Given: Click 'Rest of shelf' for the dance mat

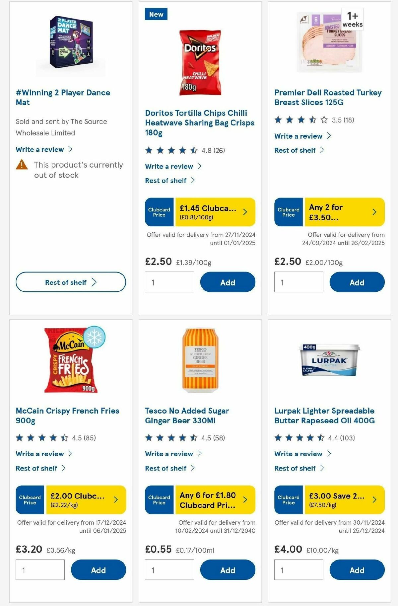Looking at the screenshot, I should click(x=71, y=282).
